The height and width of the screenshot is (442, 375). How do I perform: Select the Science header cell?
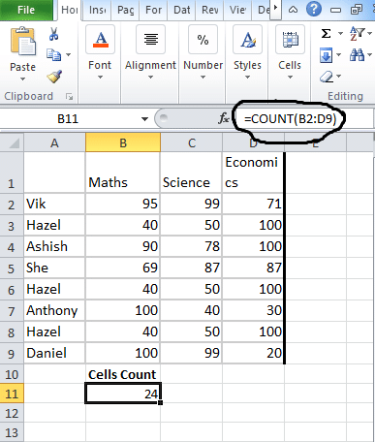click(191, 173)
